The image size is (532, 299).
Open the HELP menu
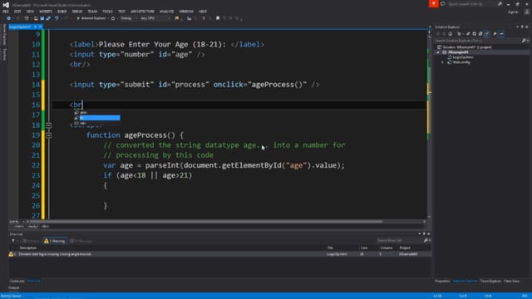pyautogui.click(x=203, y=12)
